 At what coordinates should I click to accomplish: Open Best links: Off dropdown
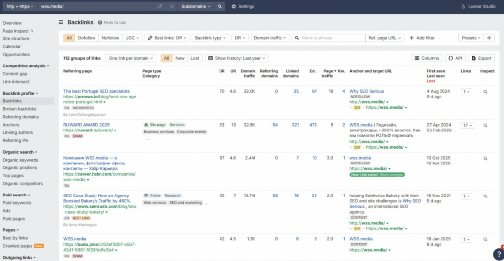coord(167,38)
